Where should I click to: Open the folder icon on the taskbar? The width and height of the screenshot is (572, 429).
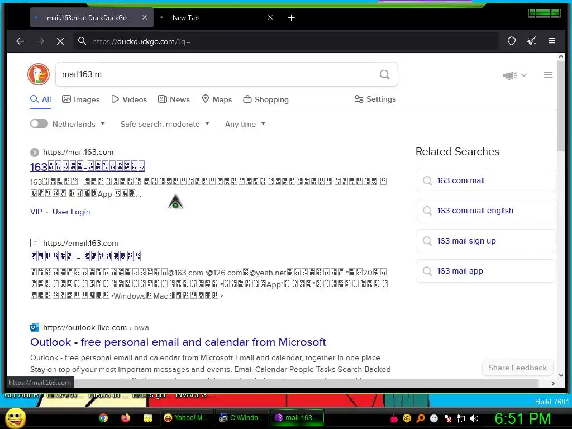click(x=147, y=418)
